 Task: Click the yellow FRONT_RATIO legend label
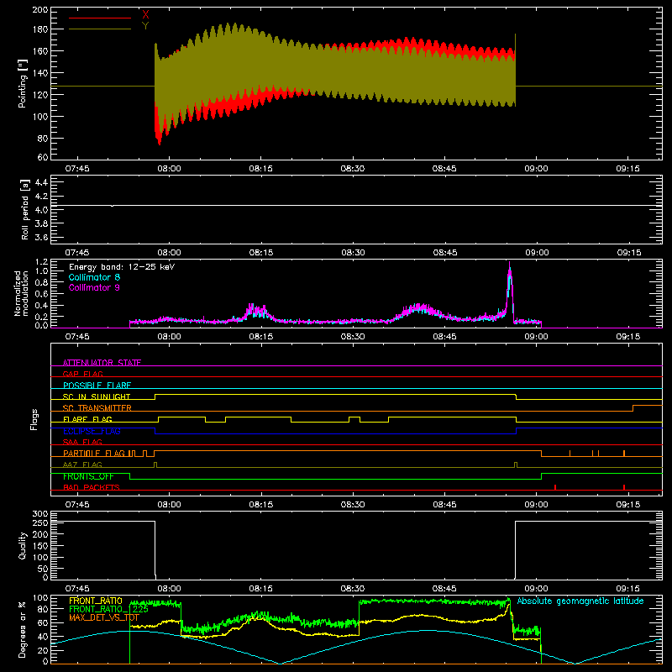(96, 601)
